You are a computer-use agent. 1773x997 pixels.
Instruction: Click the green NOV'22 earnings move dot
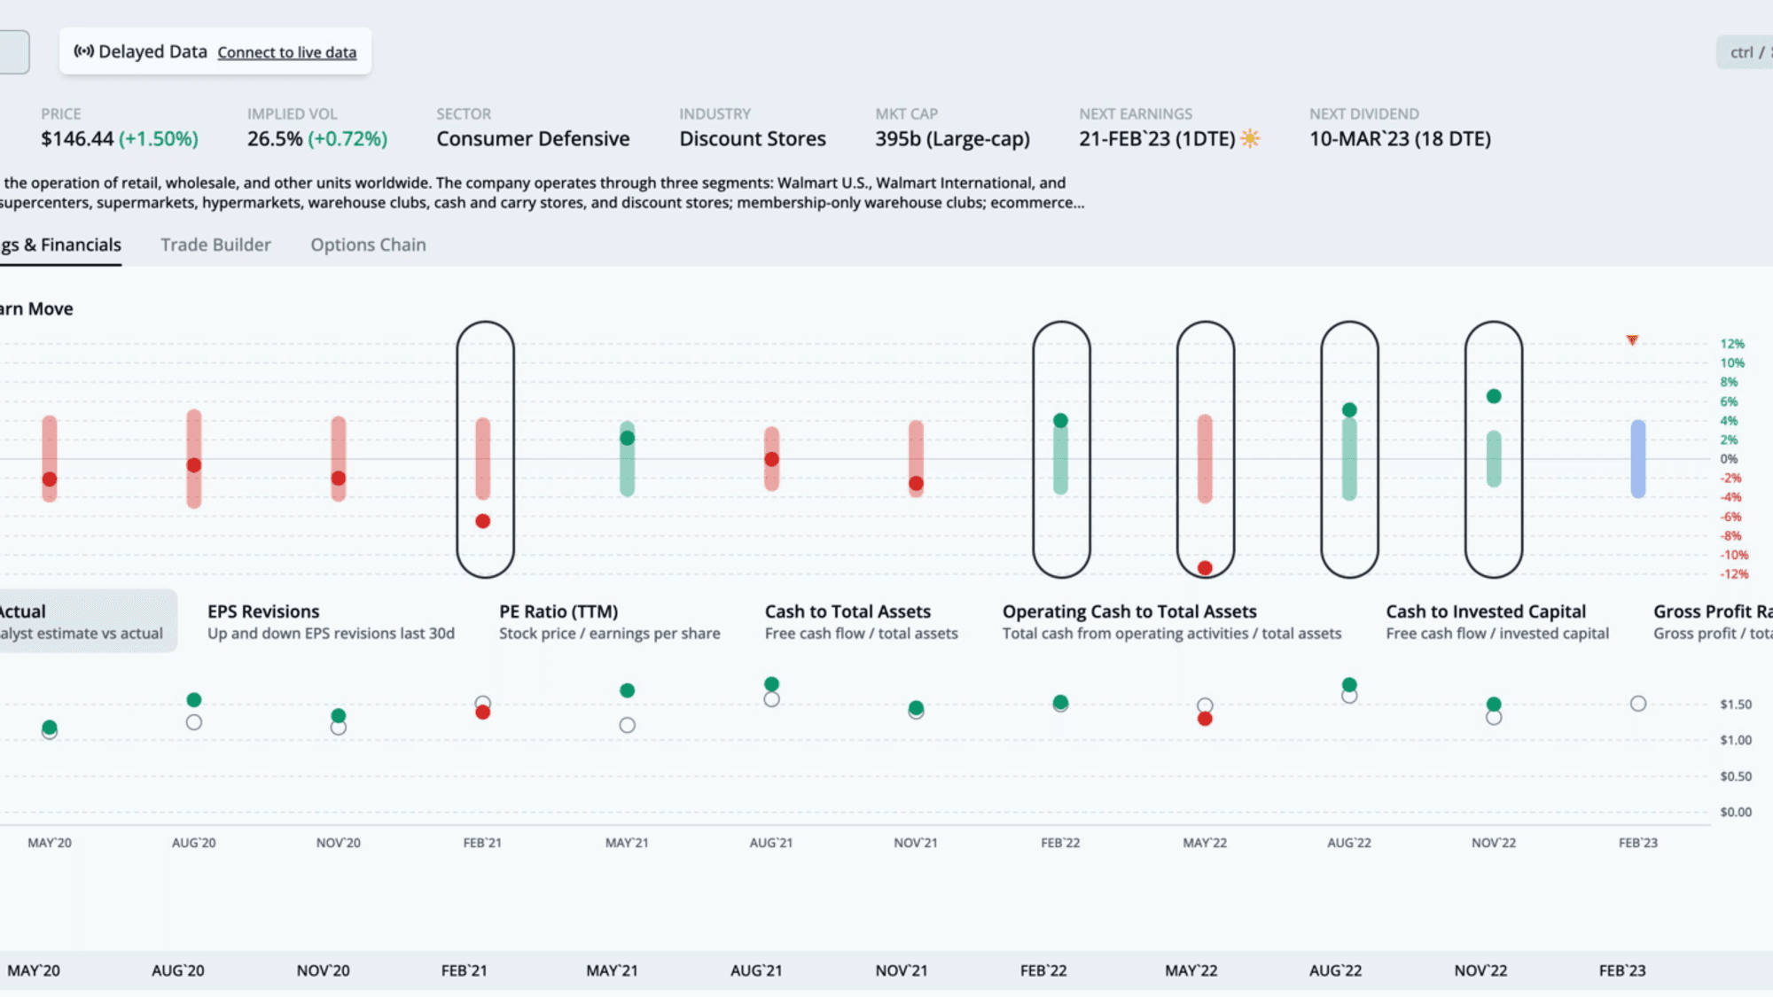pos(1494,396)
